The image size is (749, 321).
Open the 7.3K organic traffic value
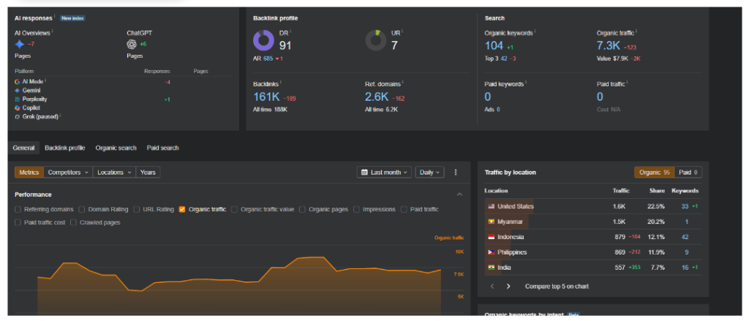click(609, 46)
